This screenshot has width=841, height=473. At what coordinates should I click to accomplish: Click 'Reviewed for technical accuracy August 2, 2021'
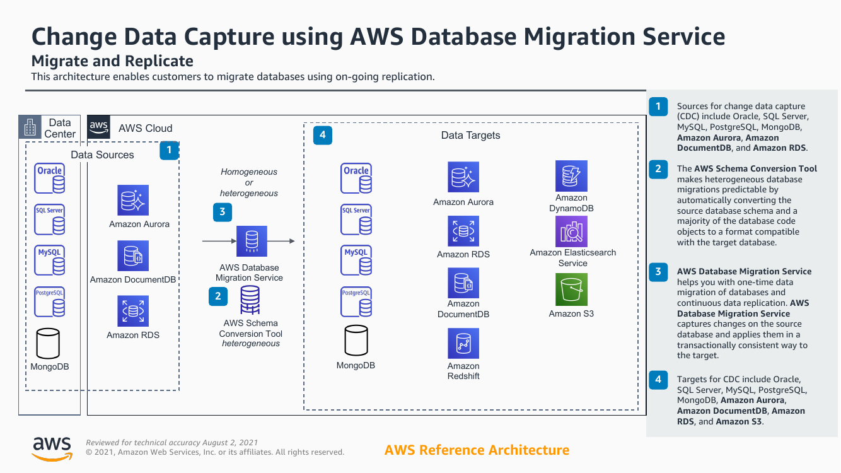172,443
